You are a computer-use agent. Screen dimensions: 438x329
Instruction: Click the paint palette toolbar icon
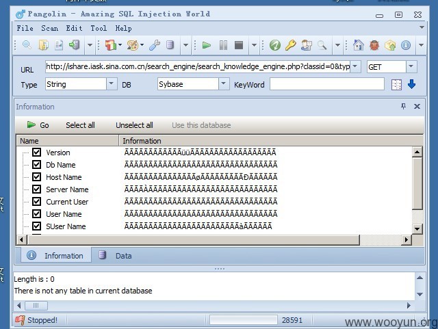133,45
